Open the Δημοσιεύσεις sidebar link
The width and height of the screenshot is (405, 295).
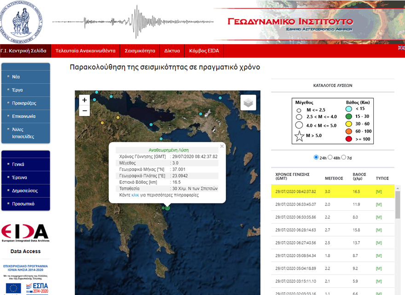pos(25,191)
